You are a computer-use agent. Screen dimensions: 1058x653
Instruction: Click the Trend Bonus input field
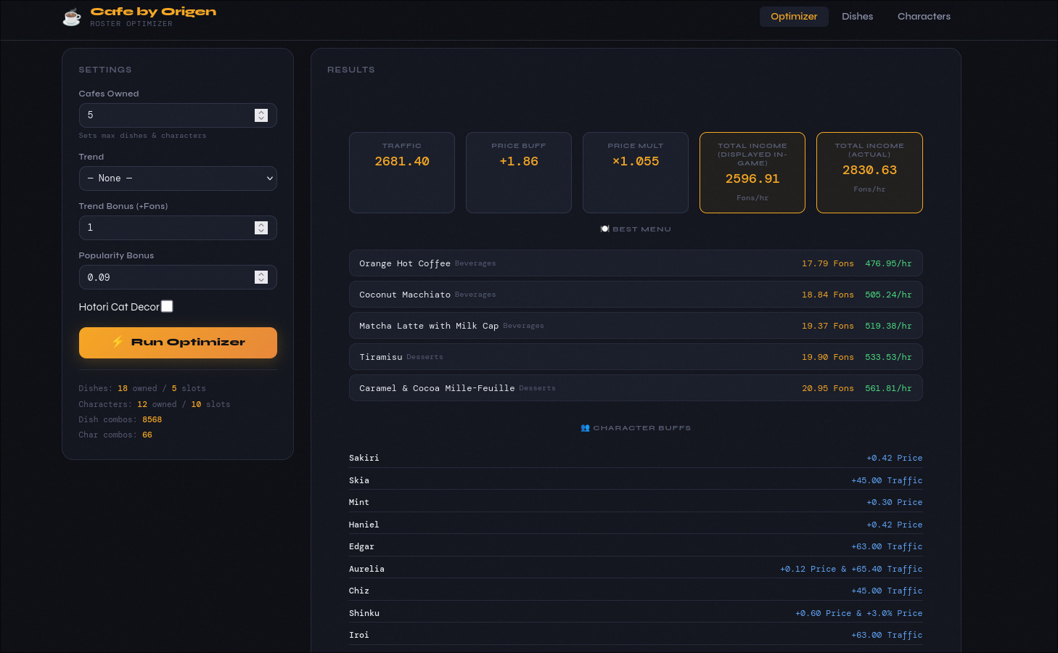pyautogui.click(x=178, y=228)
